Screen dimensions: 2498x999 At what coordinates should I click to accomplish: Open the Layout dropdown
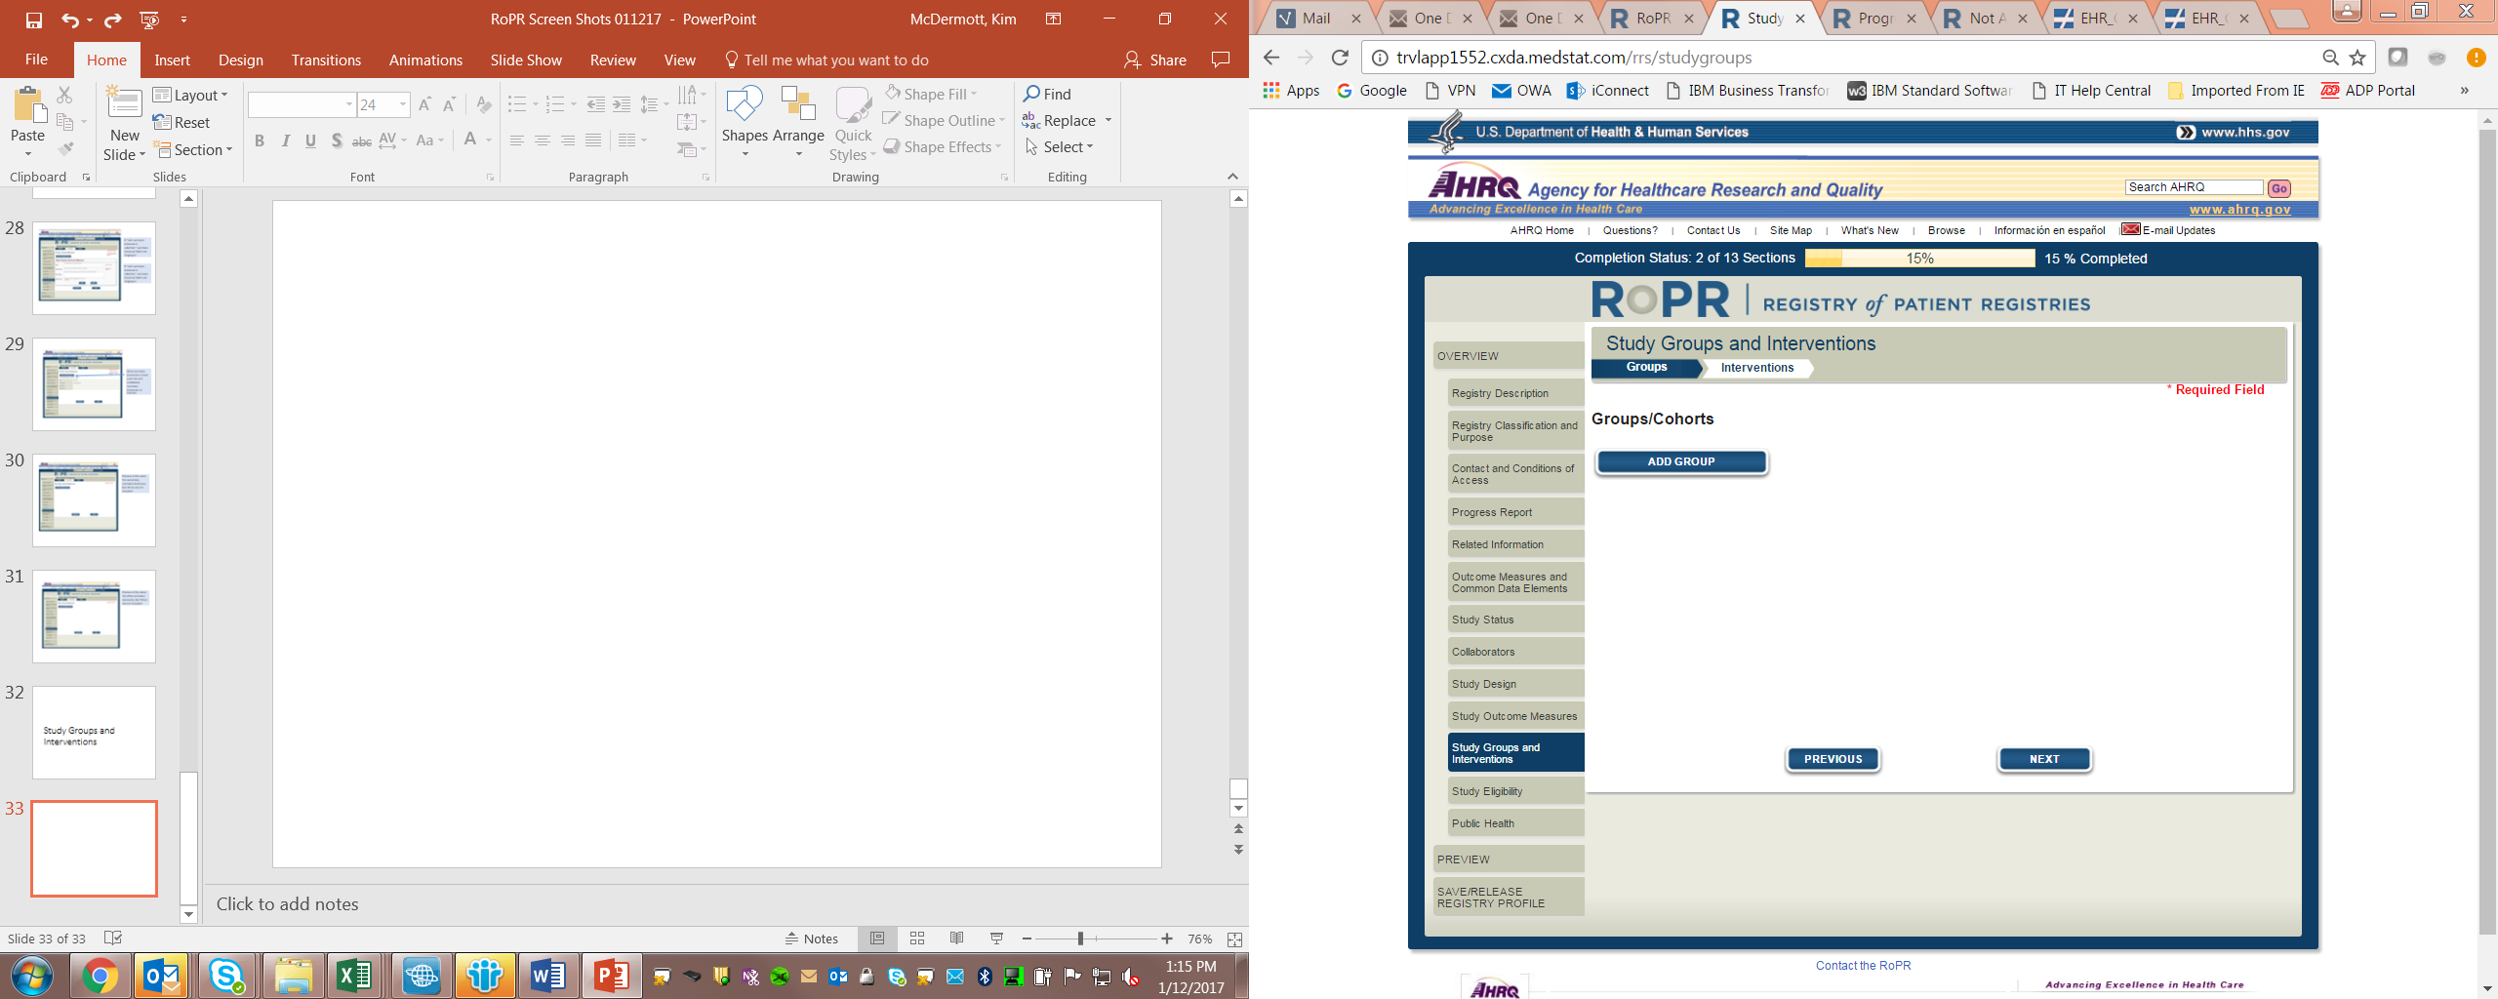coord(190,95)
